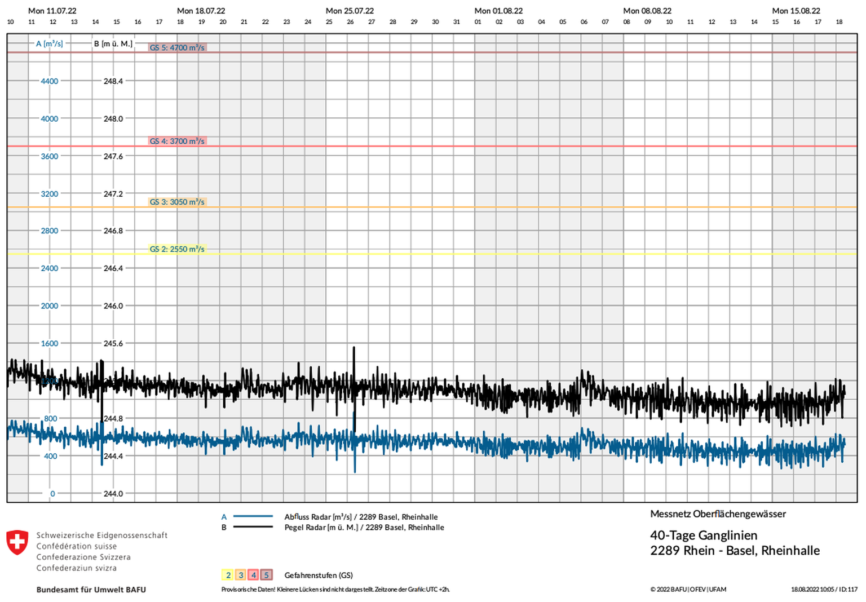Click the '248.4' water level axis value
The image size is (866, 602).
(113, 81)
